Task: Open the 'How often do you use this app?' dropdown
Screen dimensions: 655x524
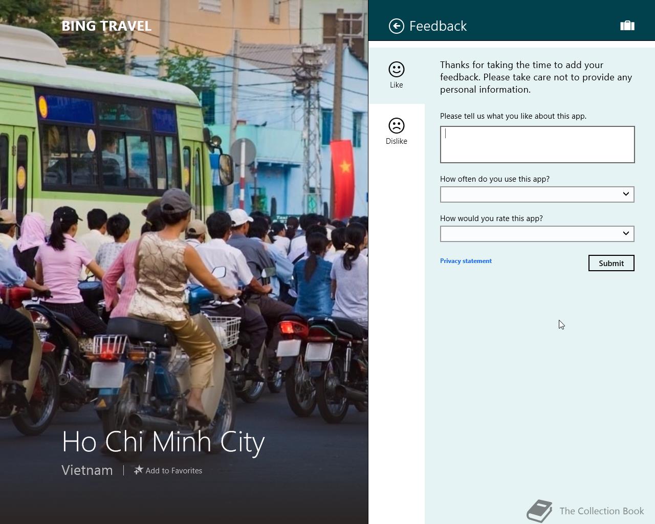Action: pos(537,194)
